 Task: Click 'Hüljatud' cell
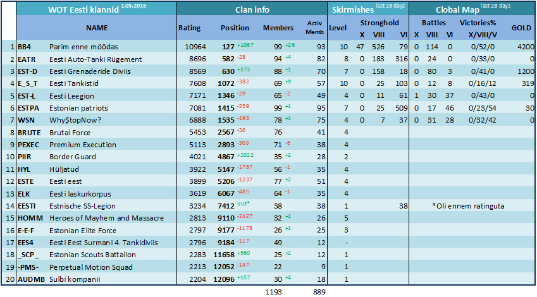[x=64, y=169]
